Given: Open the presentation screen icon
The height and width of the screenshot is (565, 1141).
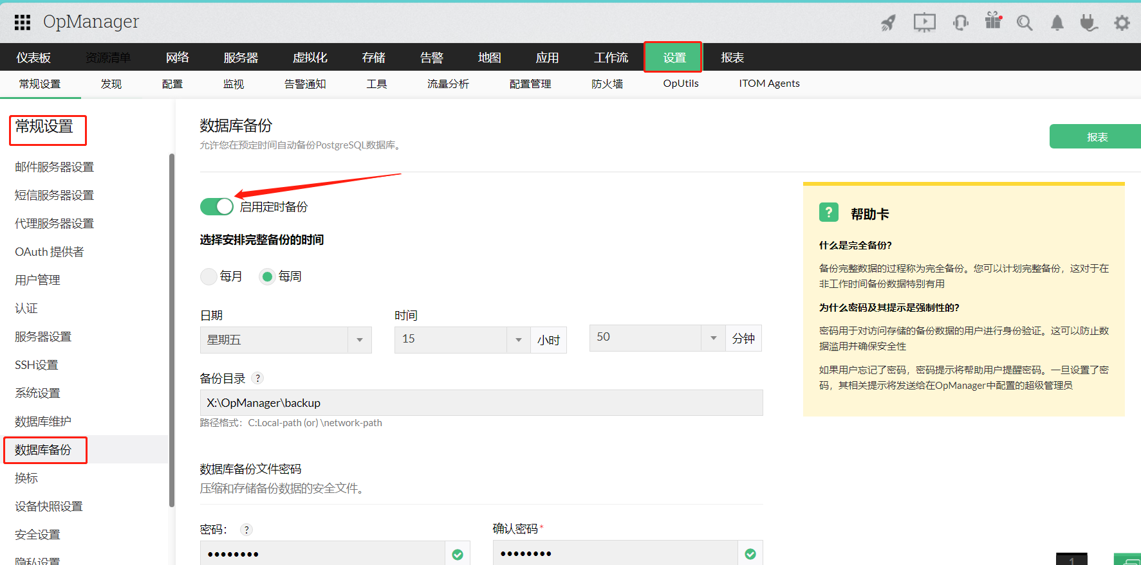Looking at the screenshot, I should [x=924, y=23].
